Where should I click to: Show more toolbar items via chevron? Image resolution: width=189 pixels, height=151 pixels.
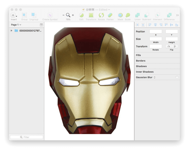pyautogui.click(x=177, y=15)
